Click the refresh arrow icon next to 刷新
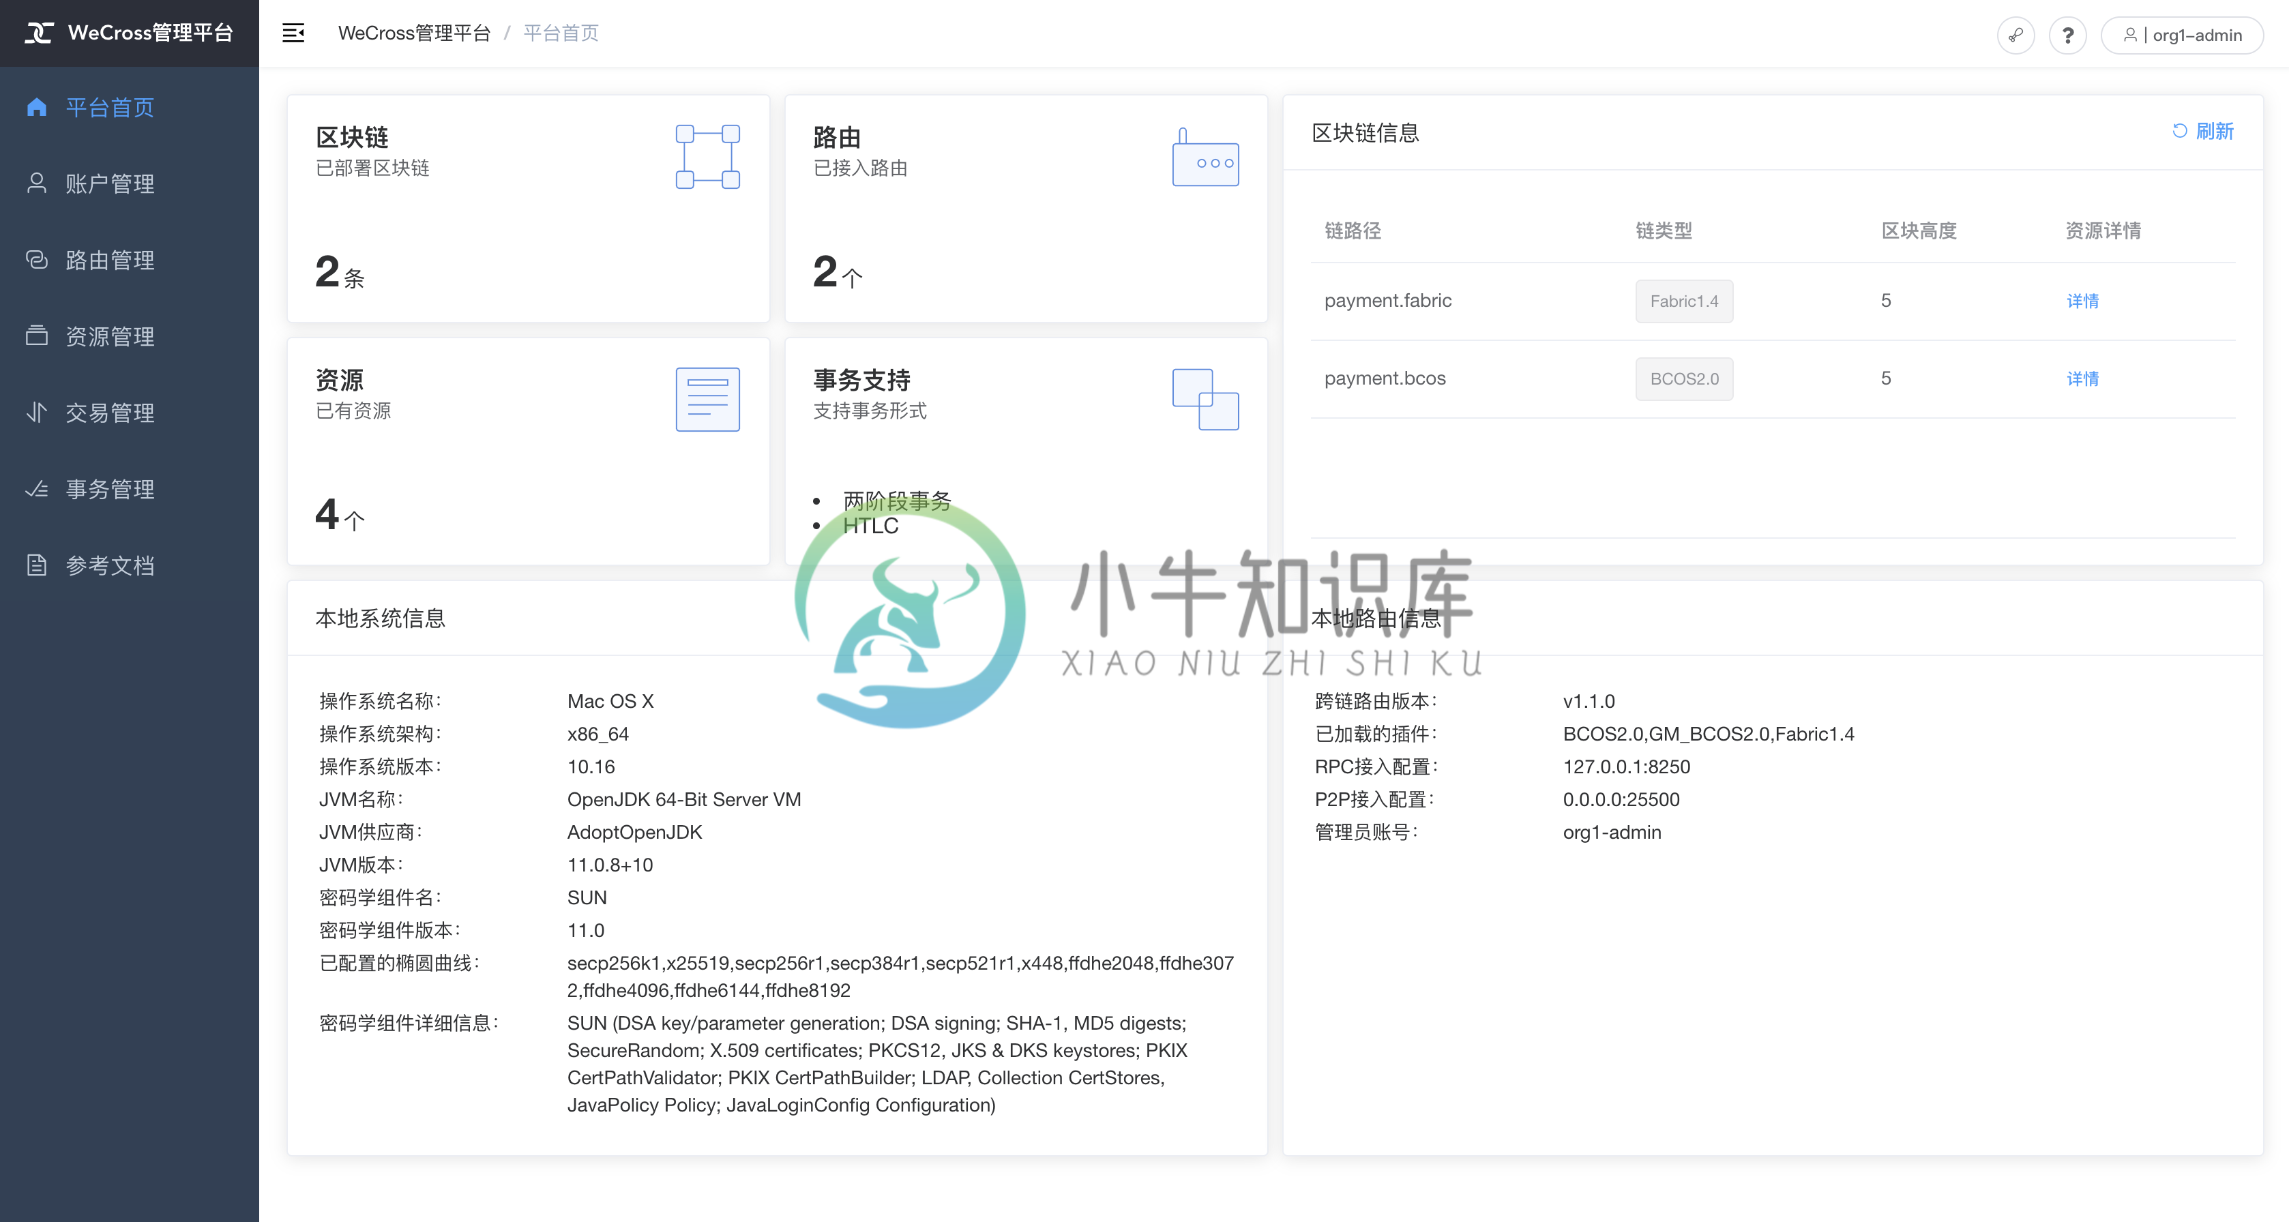2289x1222 pixels. [x=2179, y=132]
